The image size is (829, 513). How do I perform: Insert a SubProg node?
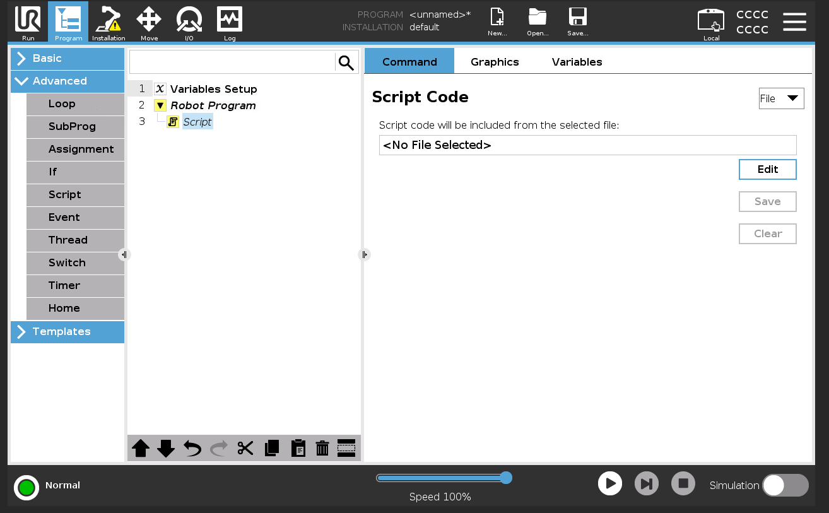pos(75,127)
